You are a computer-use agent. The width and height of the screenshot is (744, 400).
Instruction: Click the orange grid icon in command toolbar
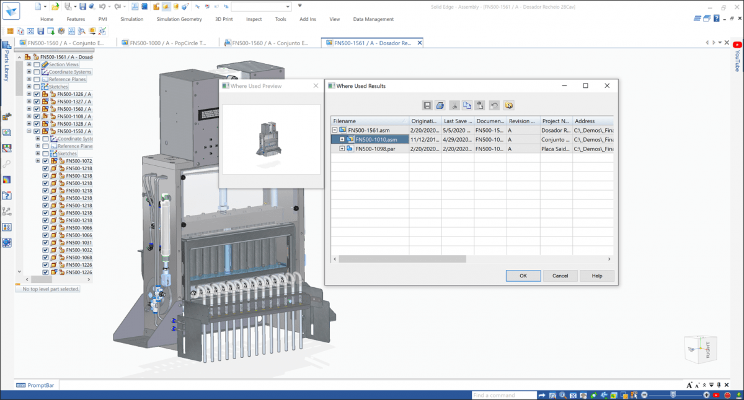pyautogui.click(x=10, y=31)
